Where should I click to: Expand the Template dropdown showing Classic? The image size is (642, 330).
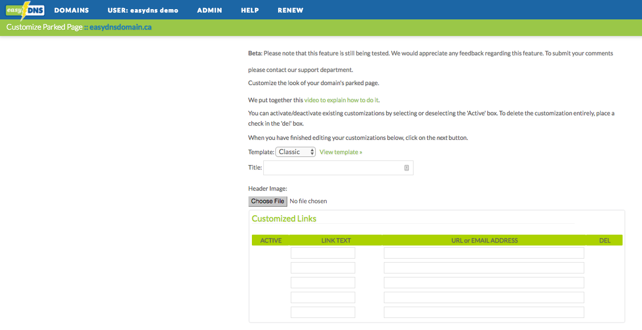coord(296,152)
